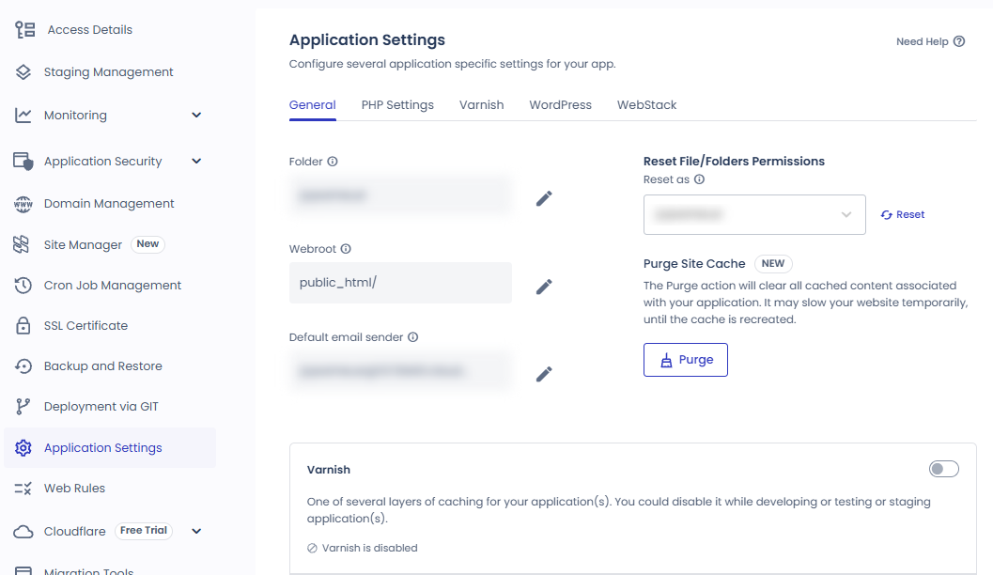Open Deployment via GIT in sidebar
Screen dimensions: 993x575
[x=101, y=407]
